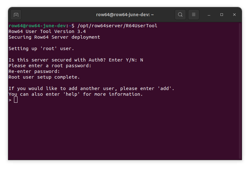This screenshot has height=169, width=250.
Task: Minimize the terminal window
Action: (x=209, y=15)
